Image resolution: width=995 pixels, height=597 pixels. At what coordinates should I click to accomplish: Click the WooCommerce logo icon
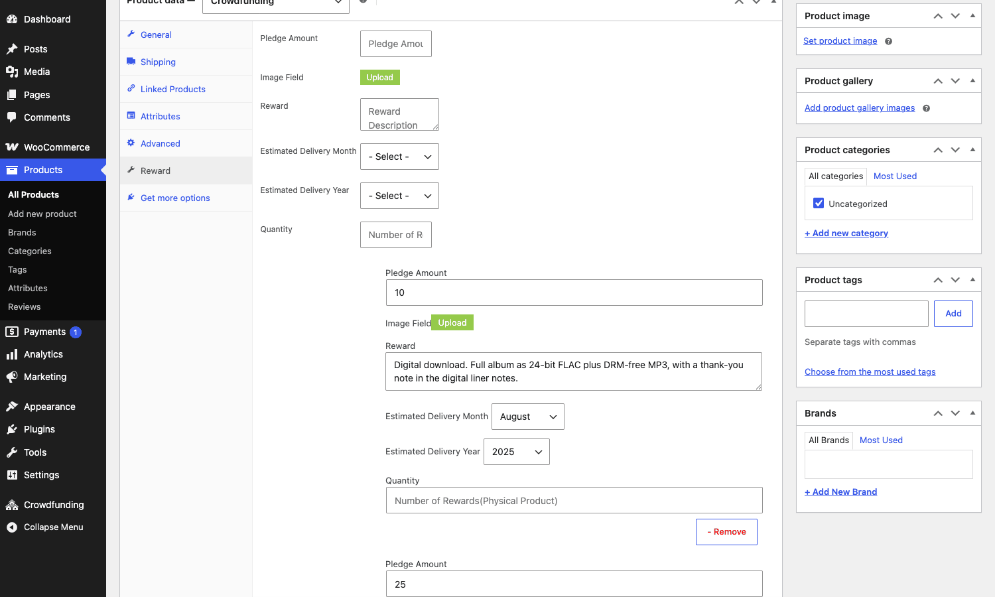12,147
